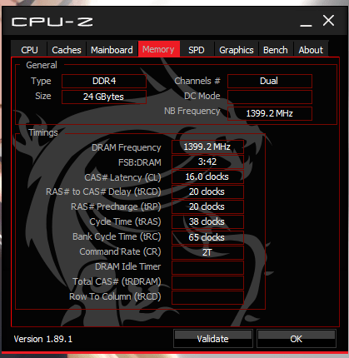349x358 pixels.
Task: Switch to the CPU tab
Action: 29,50
